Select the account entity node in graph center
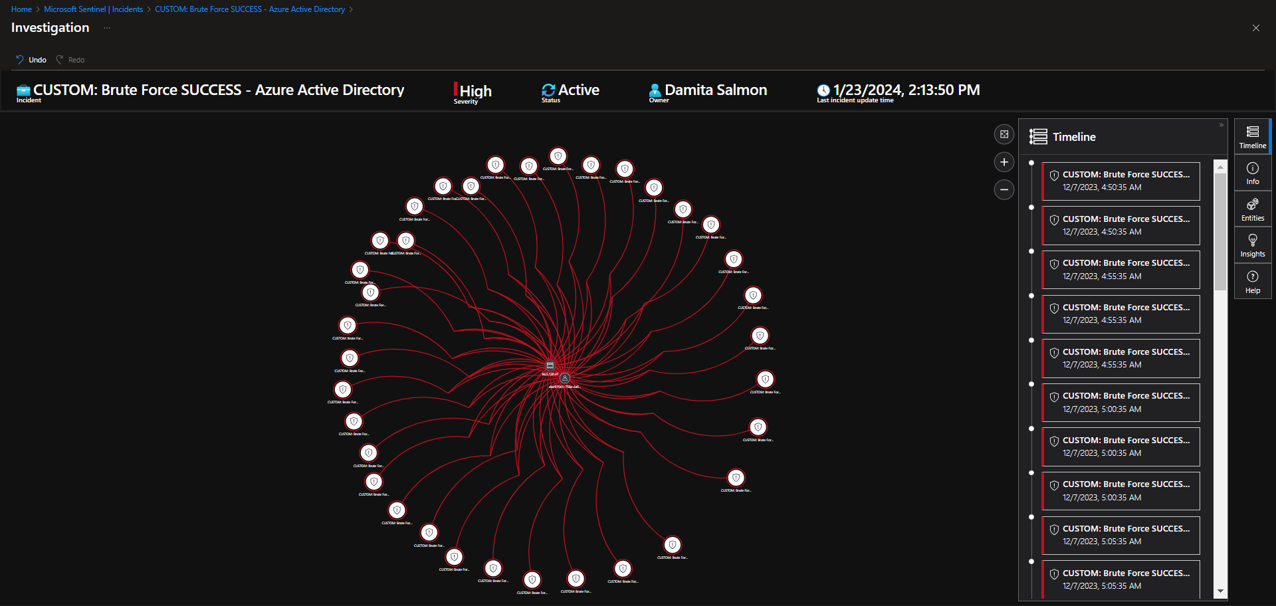 565,378
